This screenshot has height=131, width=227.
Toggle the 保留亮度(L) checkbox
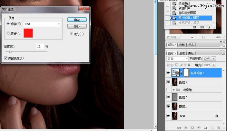[x=6, y=58]
